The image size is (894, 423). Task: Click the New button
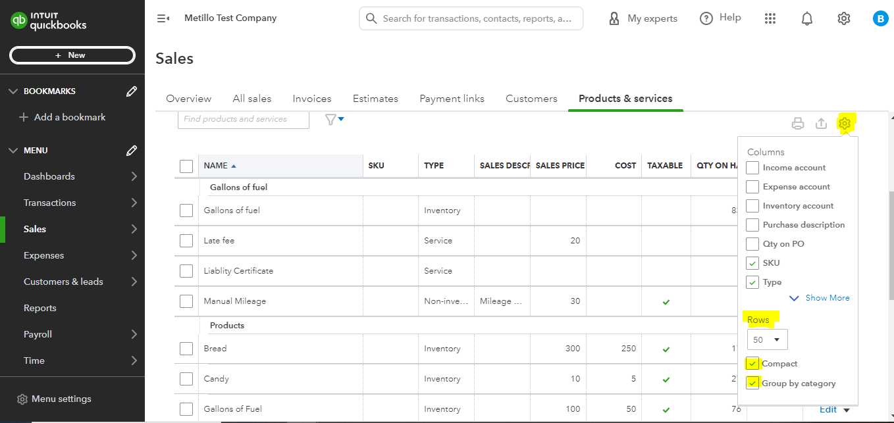coord(72,55)
